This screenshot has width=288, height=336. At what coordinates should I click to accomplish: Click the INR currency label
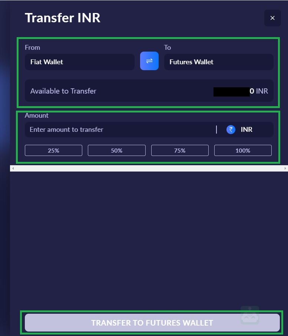pyautogui.click(x=246, y=130)
